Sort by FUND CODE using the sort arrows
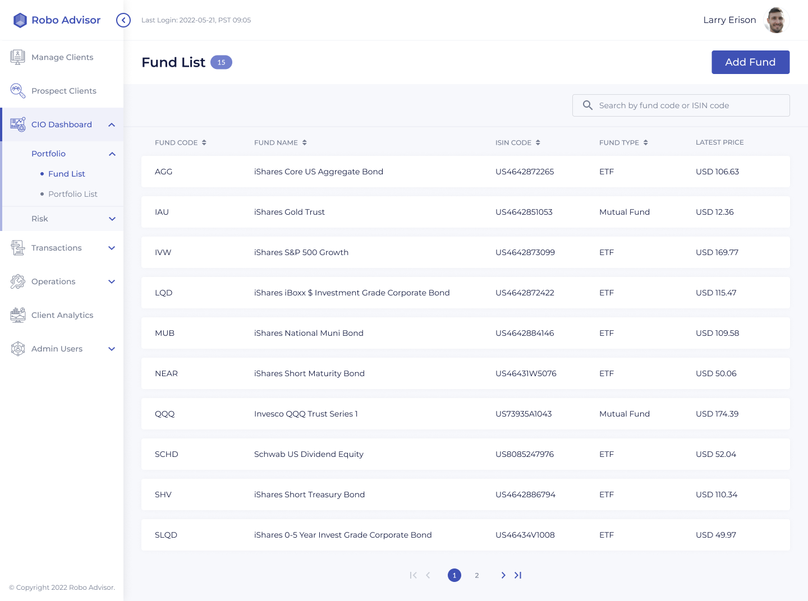This screenshot has height=601, width=808. click(204, 142)
